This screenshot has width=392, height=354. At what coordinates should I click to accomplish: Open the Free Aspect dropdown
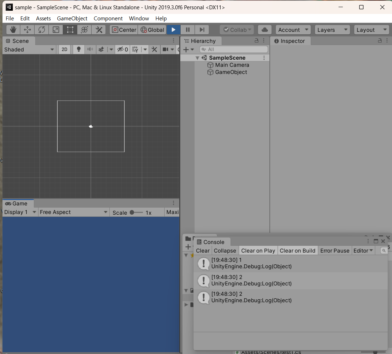[x=74, y=212]
